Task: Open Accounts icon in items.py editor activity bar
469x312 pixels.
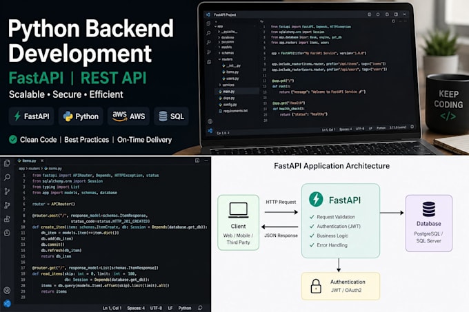Action: pyautogui.click(x=7, y=290)
